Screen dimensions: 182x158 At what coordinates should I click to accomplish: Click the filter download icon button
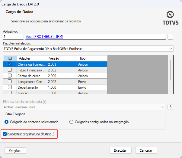(170, 107)
